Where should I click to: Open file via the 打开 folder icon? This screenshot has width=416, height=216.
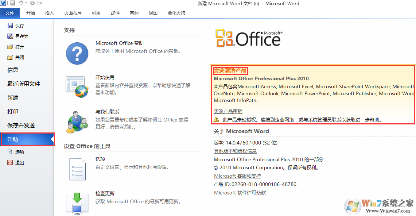pos(10,47)
